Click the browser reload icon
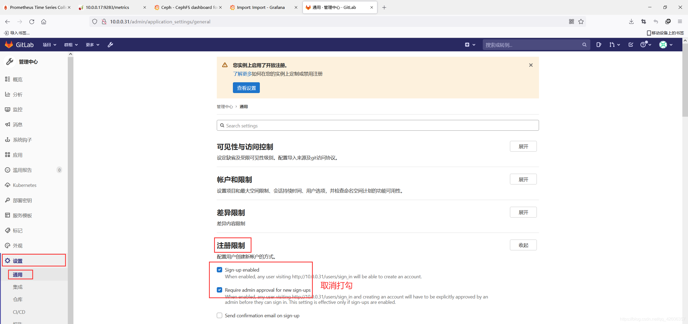The image size is (688, 324). pos(32,22)
